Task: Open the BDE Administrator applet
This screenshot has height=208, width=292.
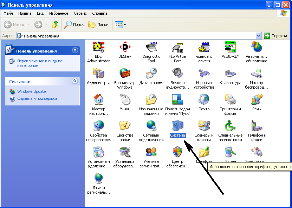Action: 98,47
